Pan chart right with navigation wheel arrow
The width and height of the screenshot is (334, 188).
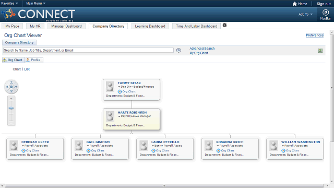(16, 87)
